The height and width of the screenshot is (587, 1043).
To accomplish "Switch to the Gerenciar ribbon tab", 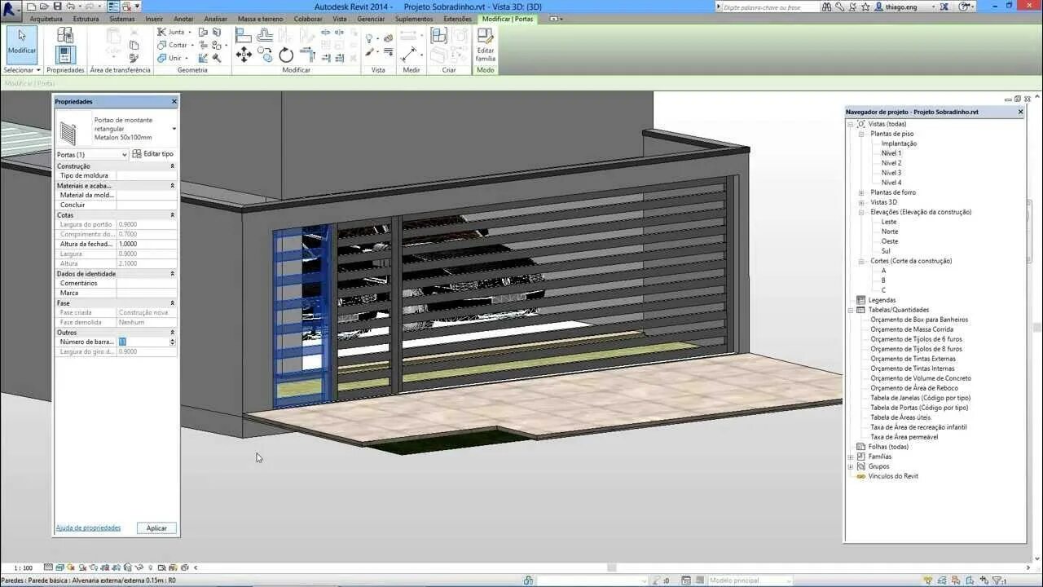I will click(371, 19).
